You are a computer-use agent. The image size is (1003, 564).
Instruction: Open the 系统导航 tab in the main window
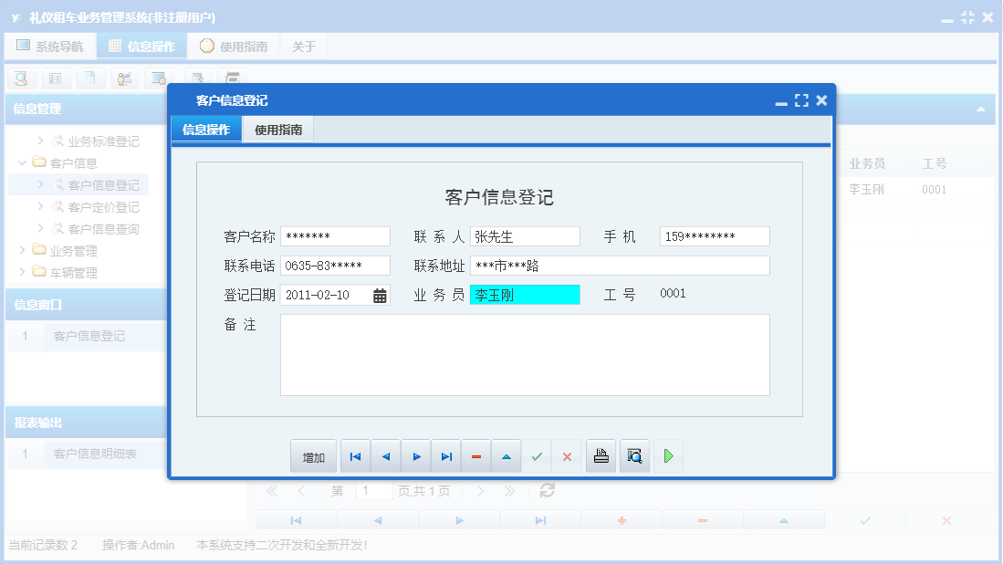[50, 45]
